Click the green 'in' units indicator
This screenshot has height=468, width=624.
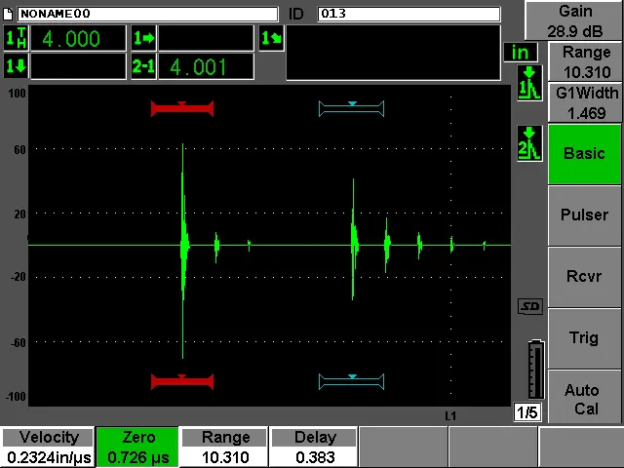522,53
